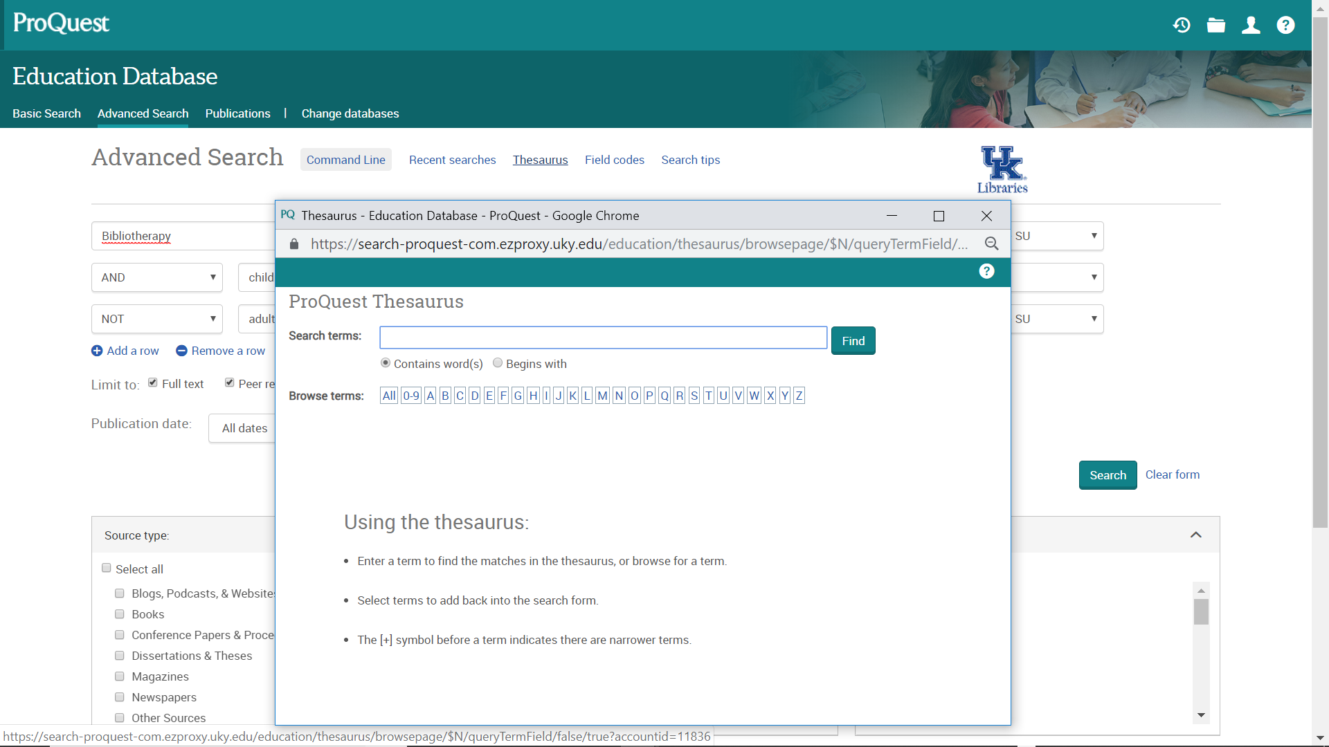The height and width of the screenshot is (747, 1329).
Task: Open the All dates publication dropdown
Action: [246, 428]
